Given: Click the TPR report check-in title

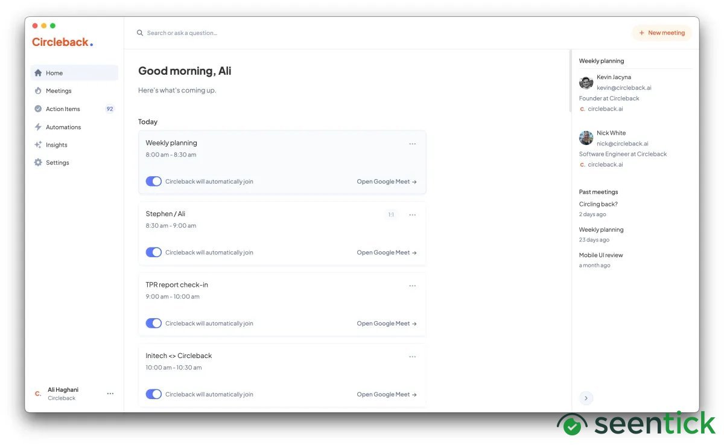Looking at the screenshot, I should (x=177, y=285).
